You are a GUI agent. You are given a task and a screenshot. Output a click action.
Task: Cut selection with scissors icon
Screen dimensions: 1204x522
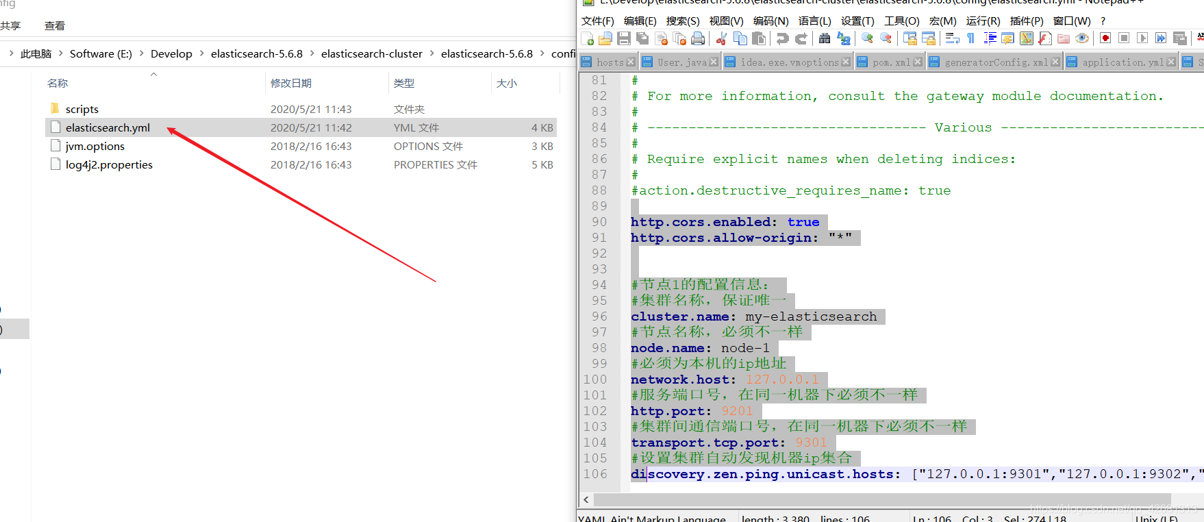721,38
